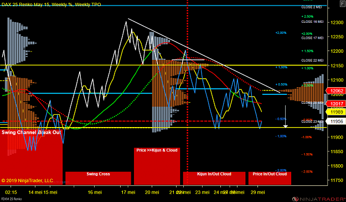The height and width of the screenshot is (202, 346).
Task: Click the green +2.50% level label
Action: tap(307, 17)
